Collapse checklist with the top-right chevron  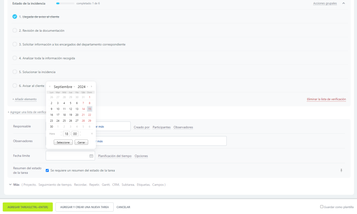coord(343,3)
